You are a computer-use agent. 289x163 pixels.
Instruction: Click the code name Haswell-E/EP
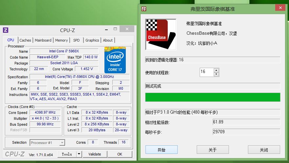(48, 57)
